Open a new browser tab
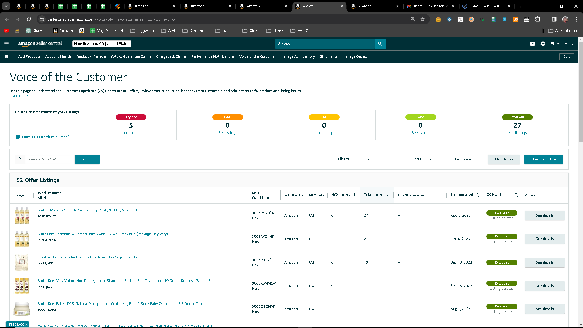This screenshot has height=328, width=583. coord(520,6)
